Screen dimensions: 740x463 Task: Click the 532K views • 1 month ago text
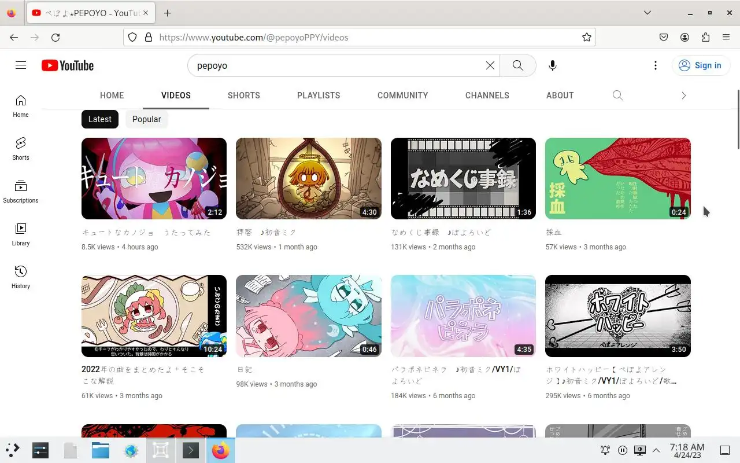point(276,247)
